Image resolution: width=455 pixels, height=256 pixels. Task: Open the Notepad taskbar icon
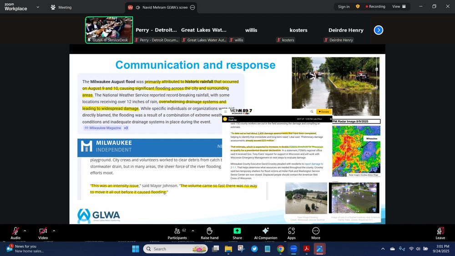point(267,249)
